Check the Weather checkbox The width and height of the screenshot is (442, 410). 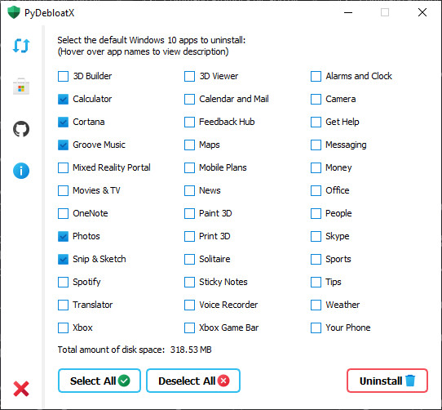coord(316,305)
